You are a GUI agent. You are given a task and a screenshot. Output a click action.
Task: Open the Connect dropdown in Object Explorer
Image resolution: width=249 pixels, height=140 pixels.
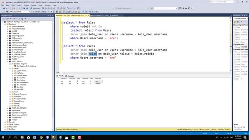5,19
